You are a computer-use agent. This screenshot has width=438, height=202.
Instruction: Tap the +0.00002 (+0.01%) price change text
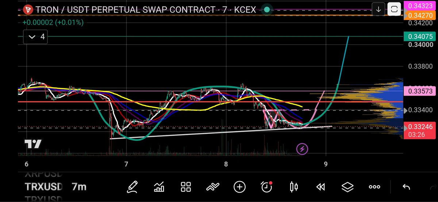tap(53, 23)
